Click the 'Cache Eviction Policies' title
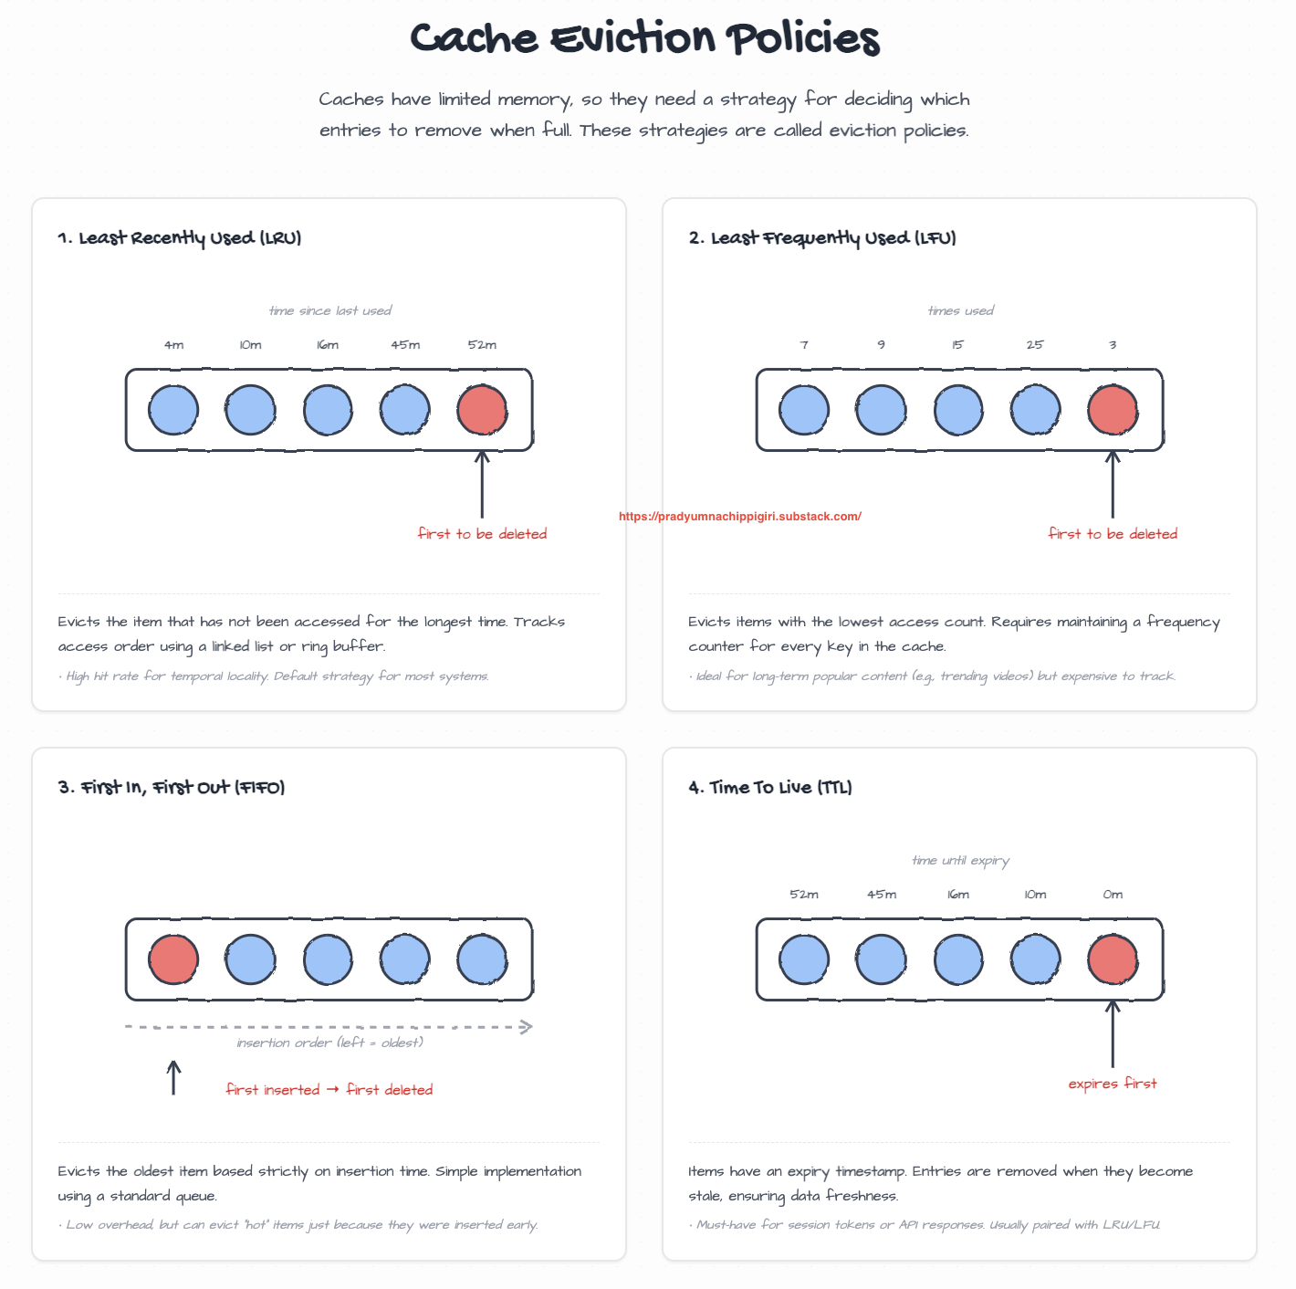 point(645,39)
